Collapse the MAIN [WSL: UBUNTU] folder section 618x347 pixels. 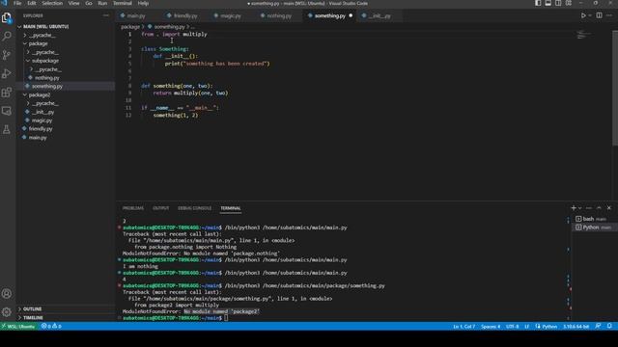pos(45,26)
